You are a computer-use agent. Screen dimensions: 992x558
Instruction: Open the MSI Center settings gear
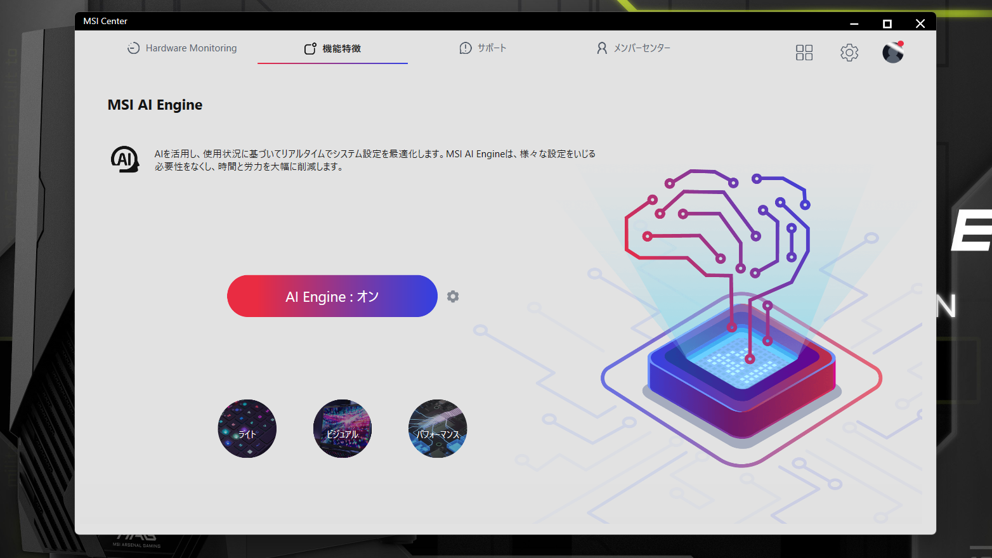tap(849, 53)
